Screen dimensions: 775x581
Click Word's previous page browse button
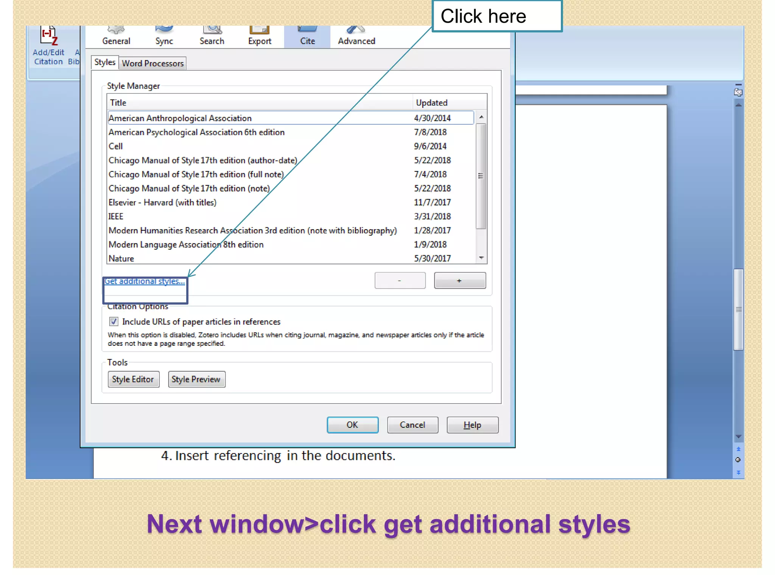point(738,449)
